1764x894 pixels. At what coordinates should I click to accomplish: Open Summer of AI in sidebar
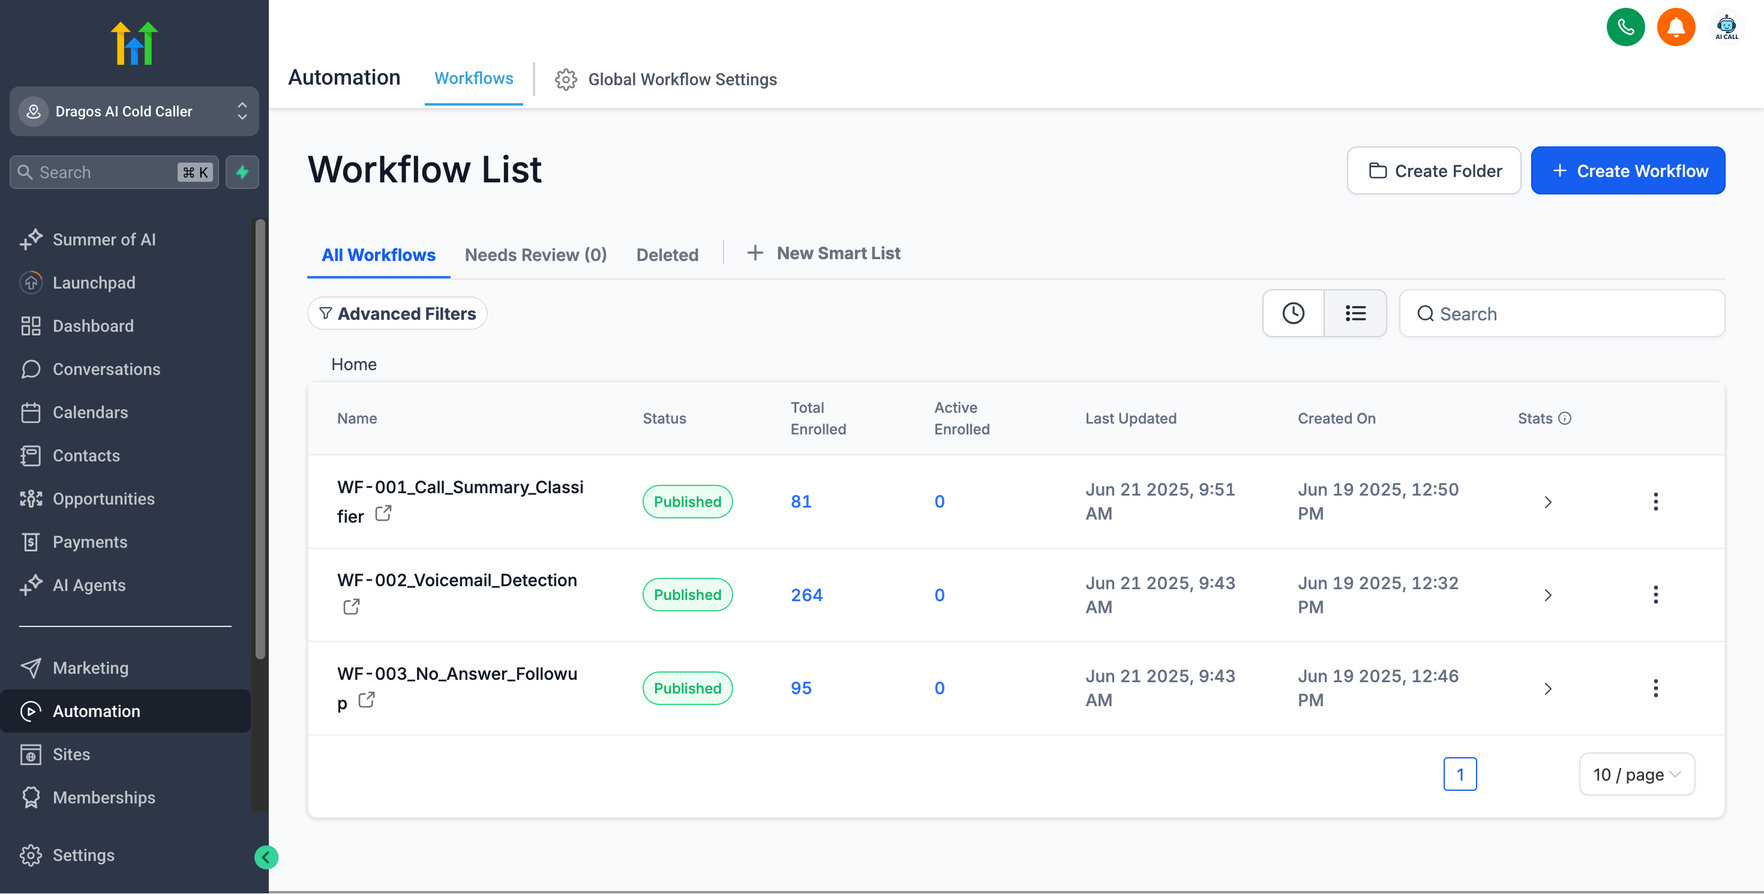tap(125, 239)
